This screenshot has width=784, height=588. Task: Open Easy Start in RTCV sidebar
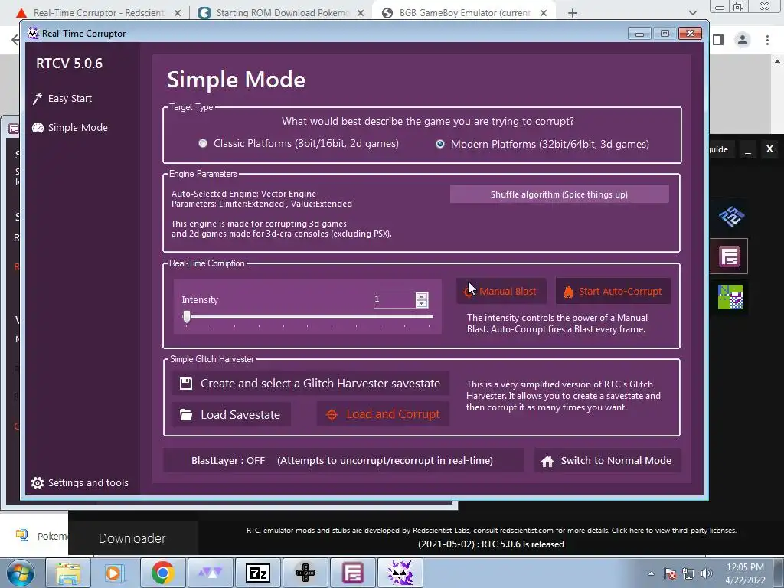click(x=63, y=99)
